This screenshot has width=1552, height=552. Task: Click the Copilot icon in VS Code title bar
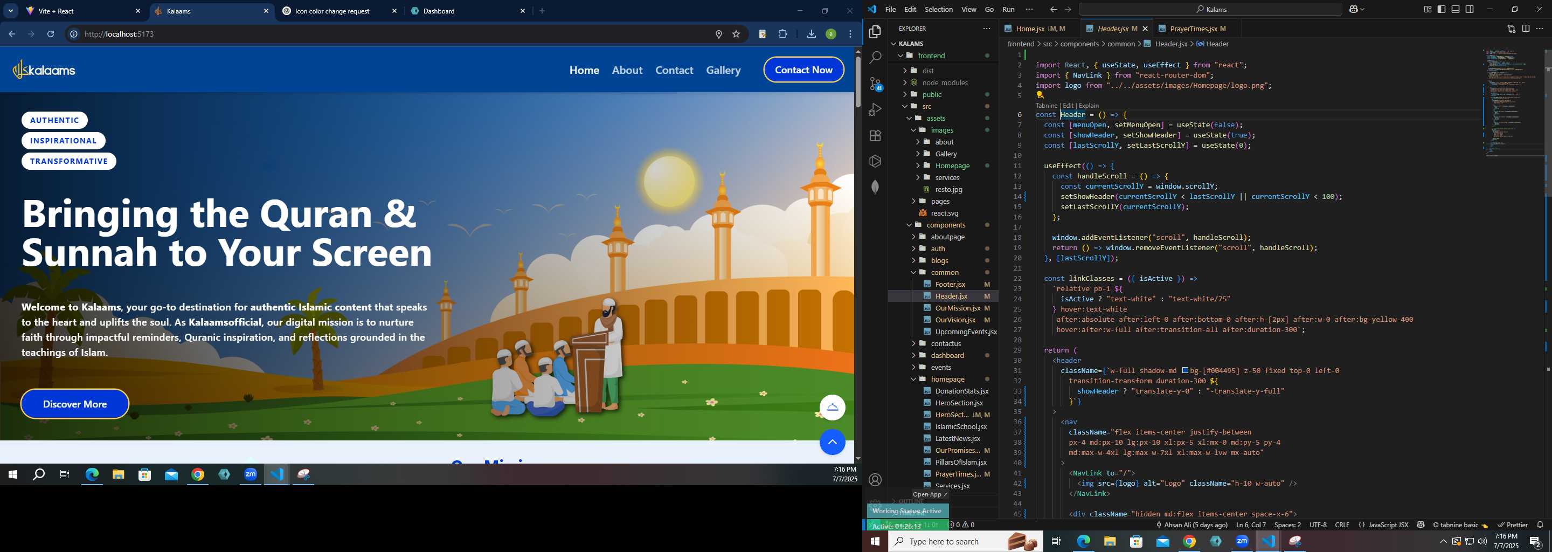click(x=1353, y=9)
